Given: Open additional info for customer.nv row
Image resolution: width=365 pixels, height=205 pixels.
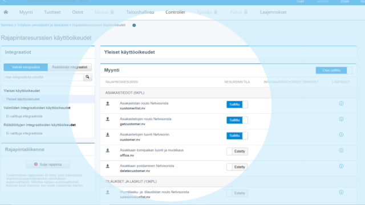Looking at the screenshot, I should pos(341,134).
